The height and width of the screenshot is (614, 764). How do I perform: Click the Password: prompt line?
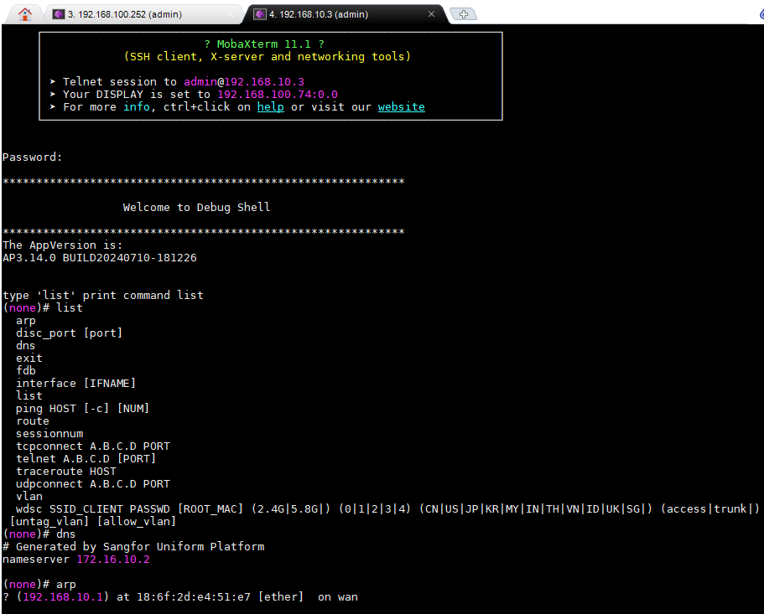32,157
